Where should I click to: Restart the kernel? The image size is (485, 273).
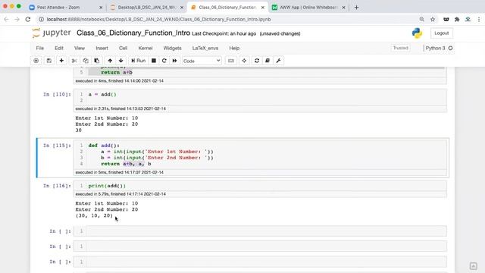pyautogui.click(x=164, y=61)
